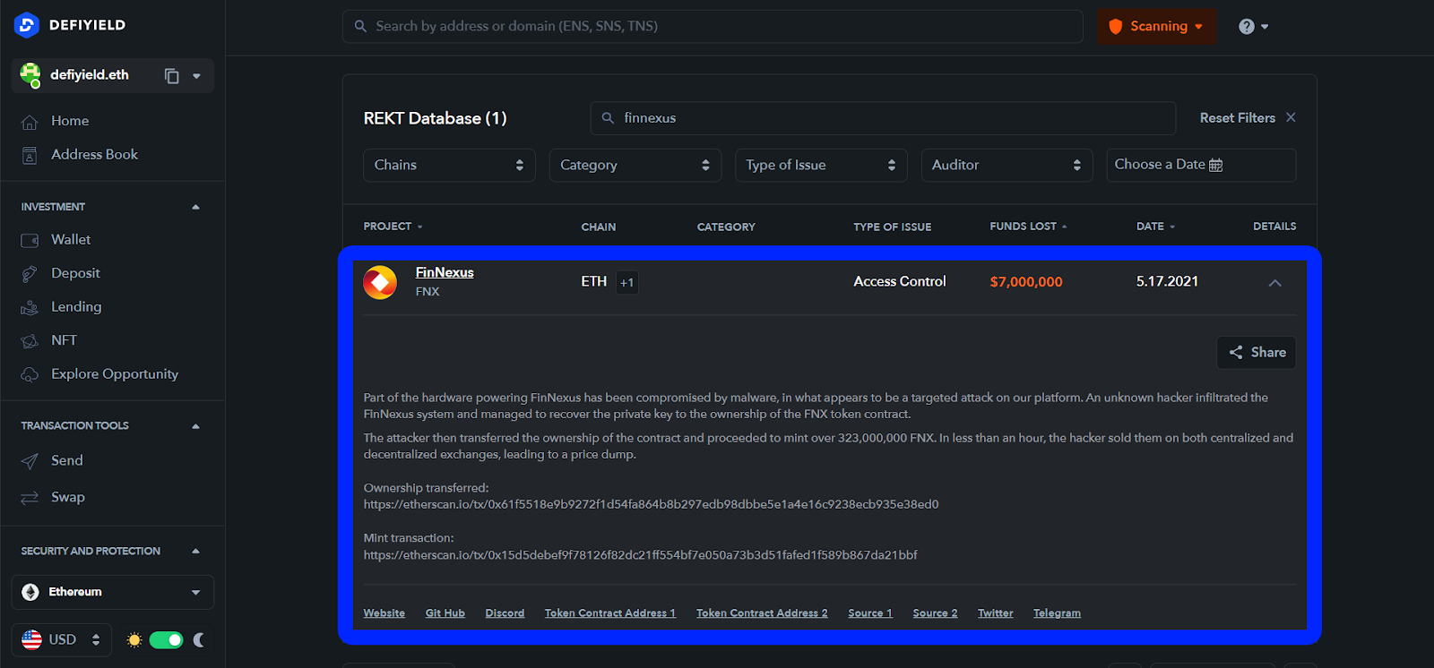The image size is (1434, 668).
Task: Select the moon dark-mode icon
Action: pos(199,639)
